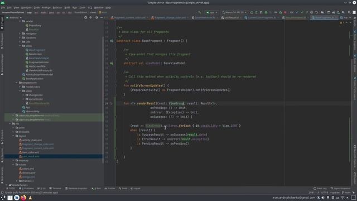Toggle the Logcat tool window
Screen dimensions: 357x201
pyautogui.click(x=135, y=189)
